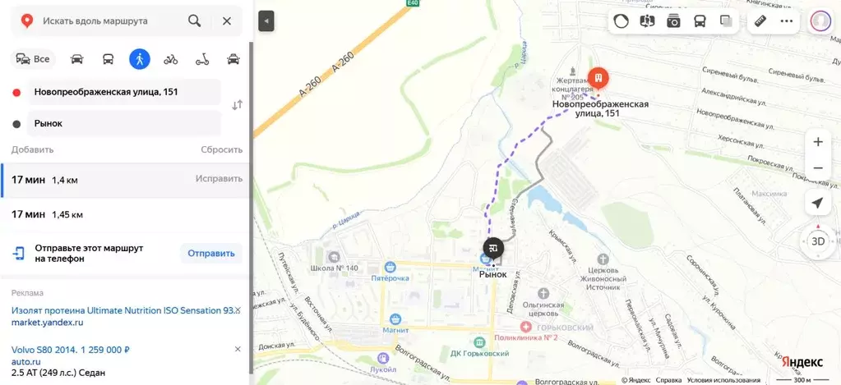The height and width of the screenshot is (385, 841).
Task: Choose the scooter route mode icon
Action: [202, 59]
